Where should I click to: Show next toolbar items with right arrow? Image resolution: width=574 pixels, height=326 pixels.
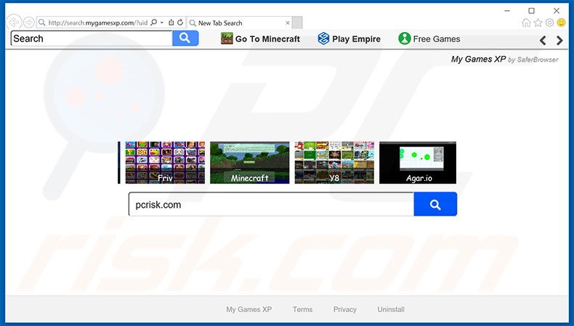pos(559,40)
